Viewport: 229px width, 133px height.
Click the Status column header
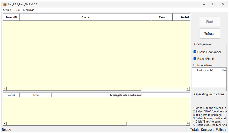pos(85,17)
